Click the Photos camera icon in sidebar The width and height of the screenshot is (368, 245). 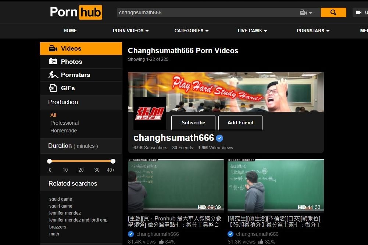(x=53, y=61)
